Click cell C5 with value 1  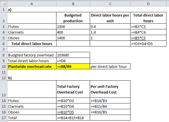110,38
